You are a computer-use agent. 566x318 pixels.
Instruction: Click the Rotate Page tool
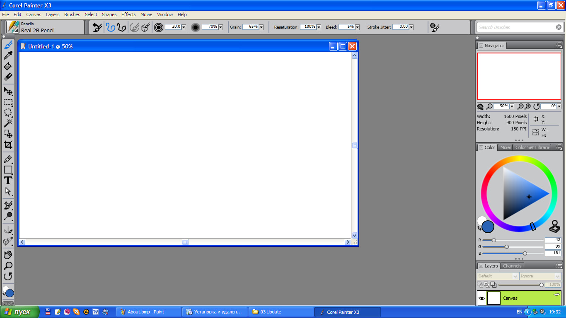pos(8,276)
